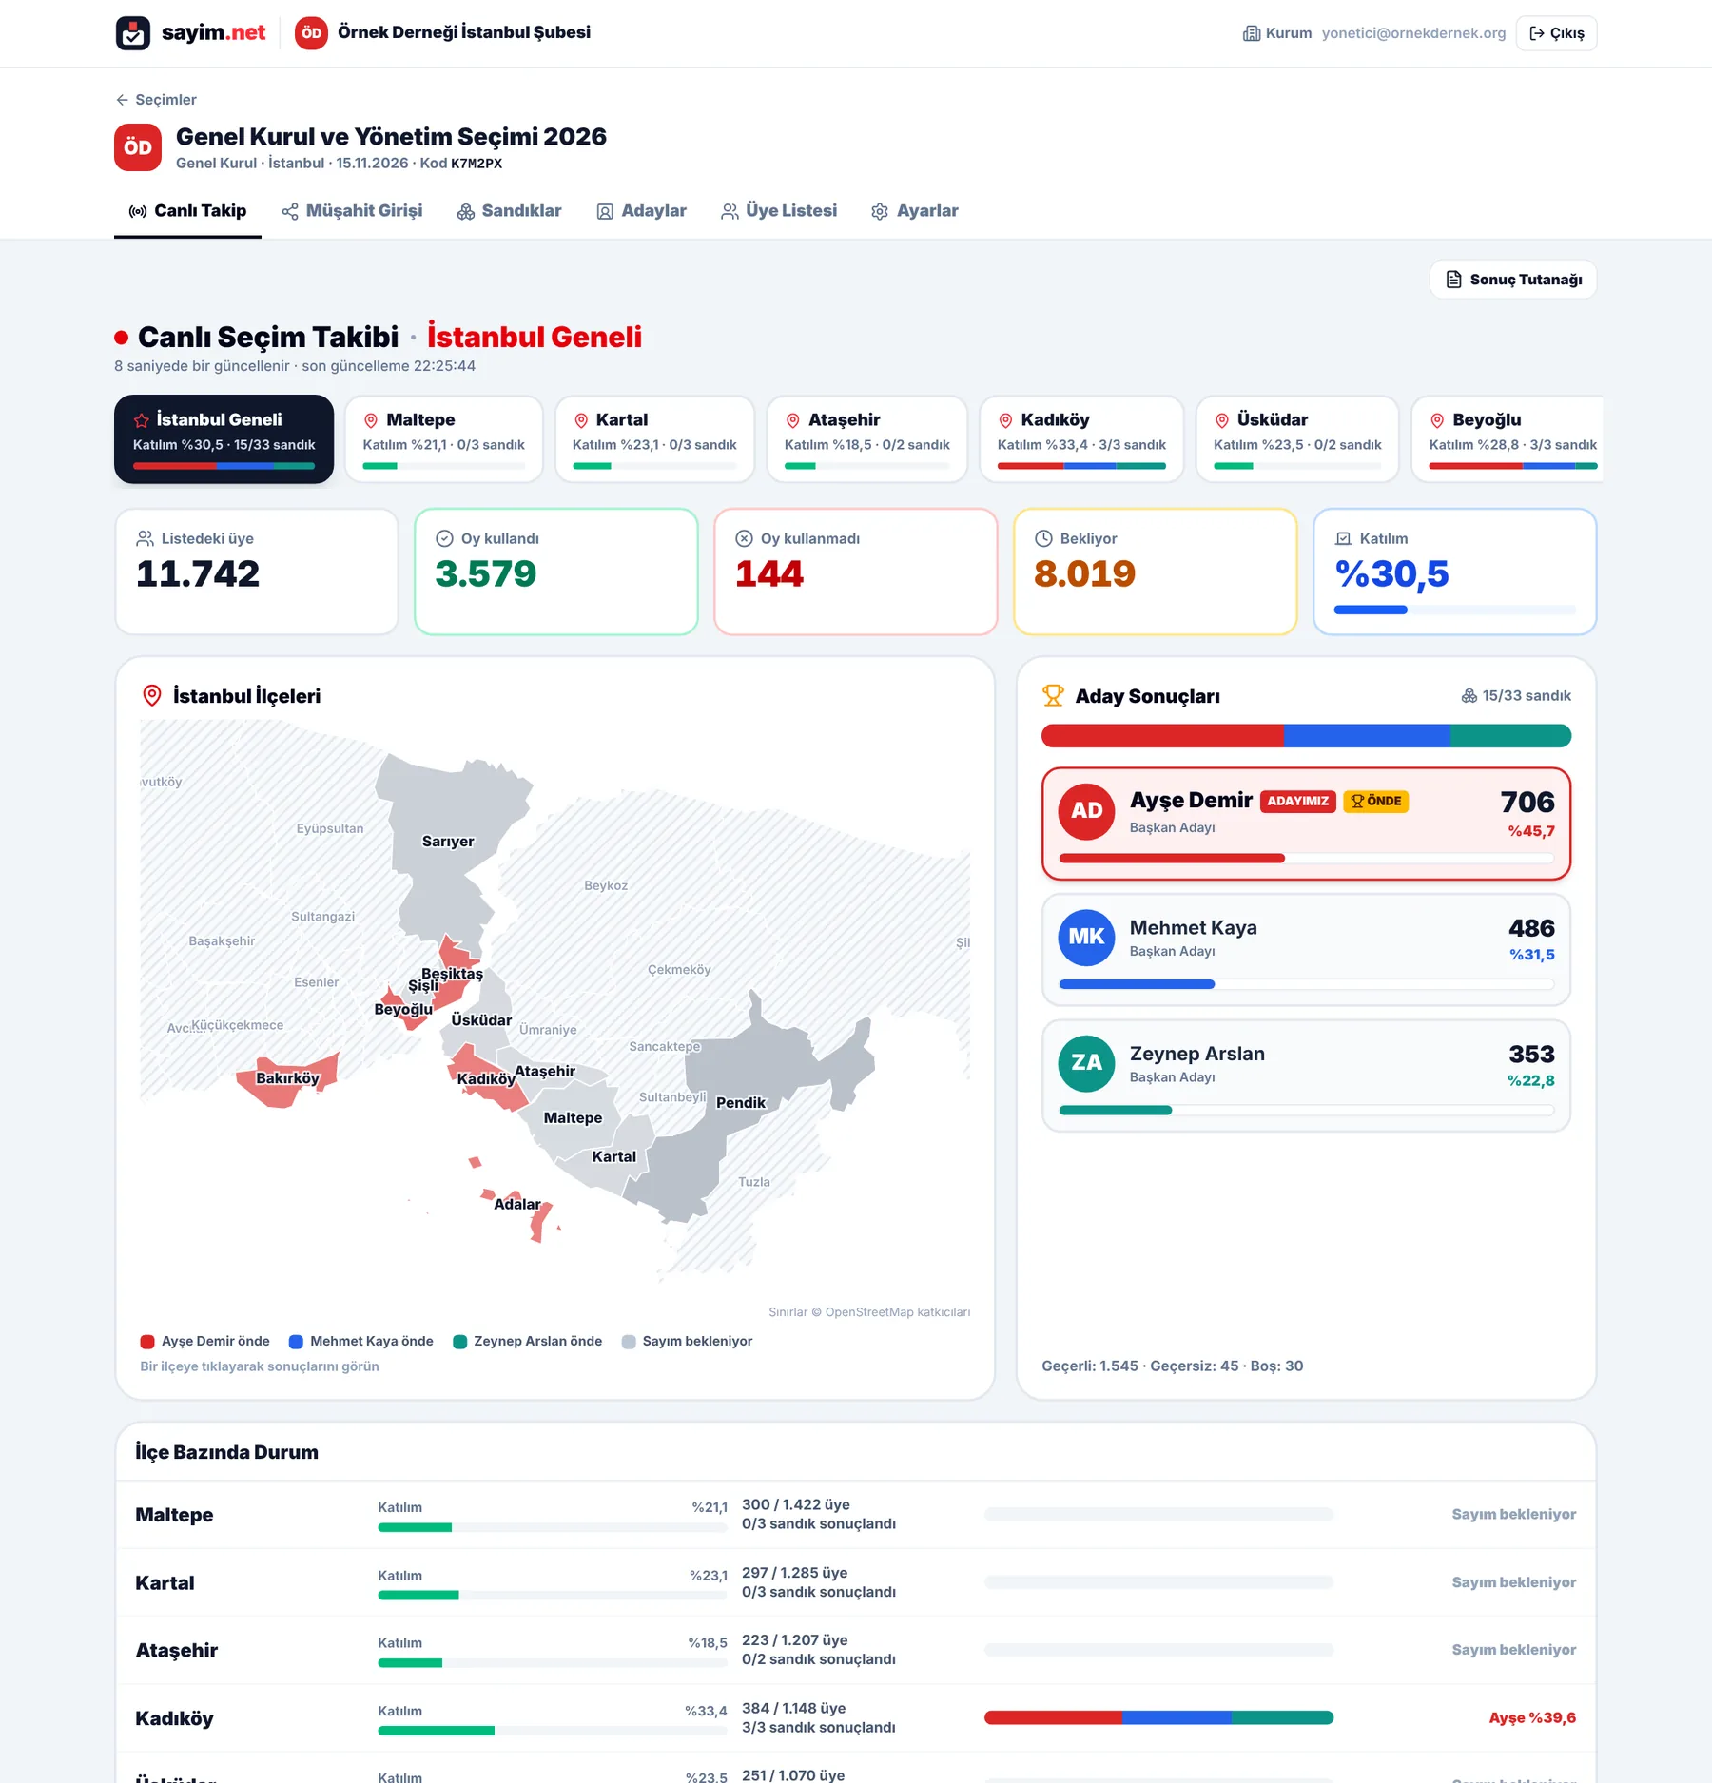
Task: Click the teal Zeynep Arslan önde legend swatch
Action: pos(460,1342)
